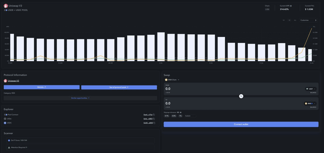Copy the Pool Contract address
The width and height of the screenshot is (324, 153).
click(x=154, y=115)
